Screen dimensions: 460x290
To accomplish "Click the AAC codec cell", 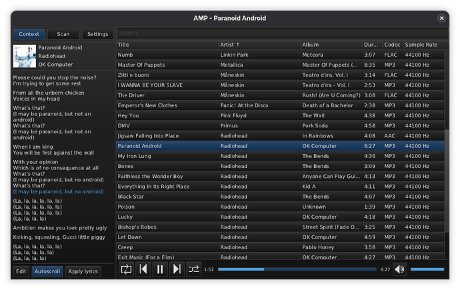I will point(389,136).
